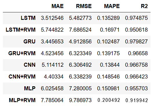Viewport: 152px width, 107px height.
Task: Select the CNN+RVM row label
Action: pos(22,77)
